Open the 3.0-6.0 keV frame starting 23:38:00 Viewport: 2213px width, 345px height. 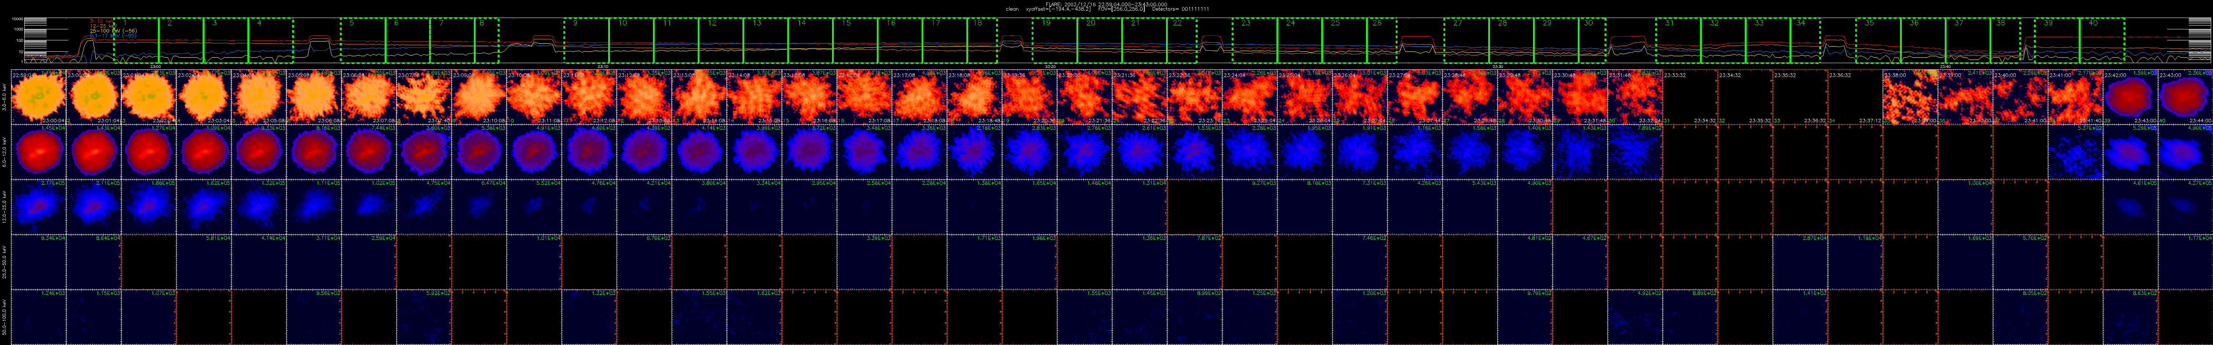tap(1911, 97)
